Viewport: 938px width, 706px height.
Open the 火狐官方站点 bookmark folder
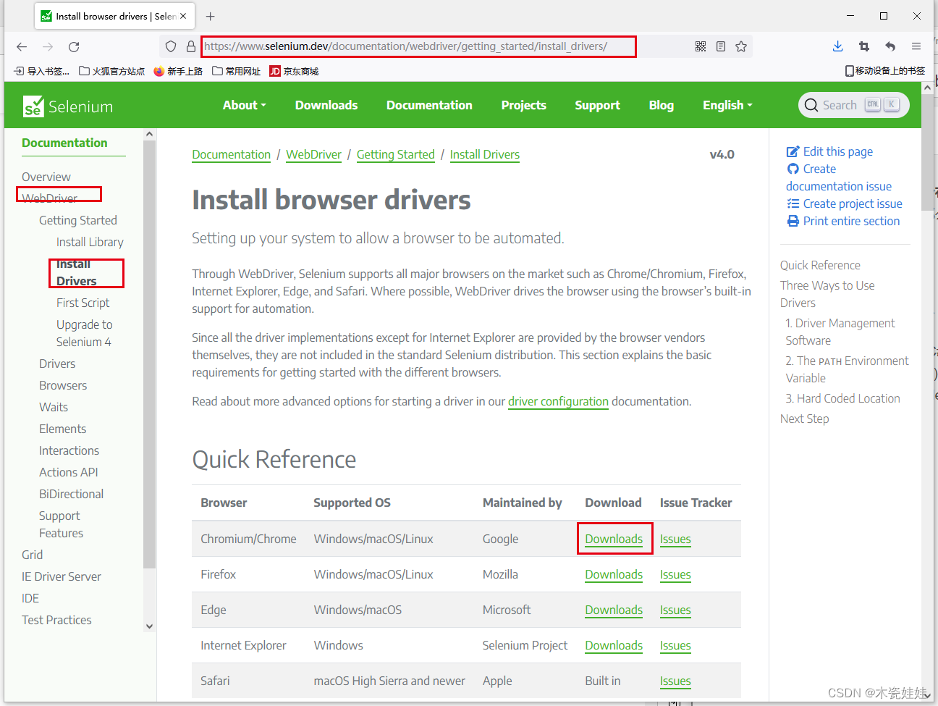point(112,71)
